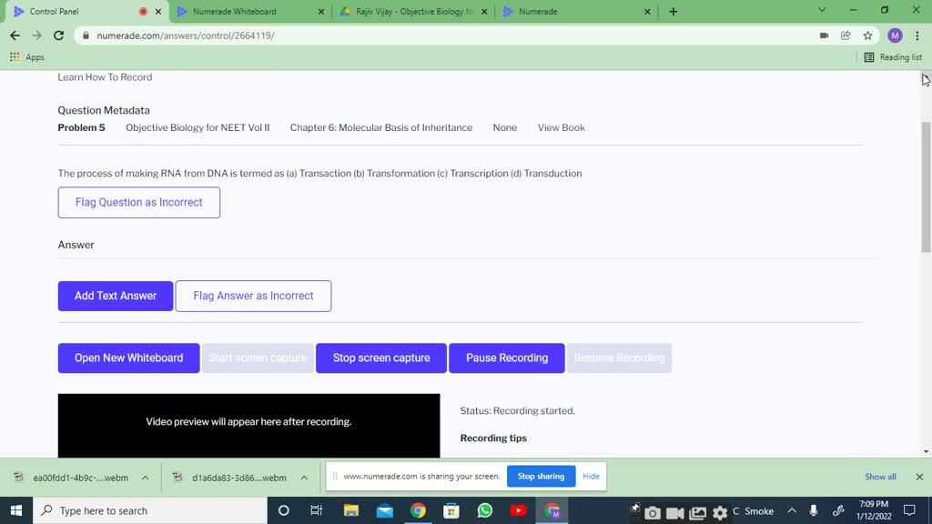Image resolution: width=932 pixels, height=524 pixels.
Task: Expand options for d1a6da83 webm download
Action: click(x=303, y=477)
